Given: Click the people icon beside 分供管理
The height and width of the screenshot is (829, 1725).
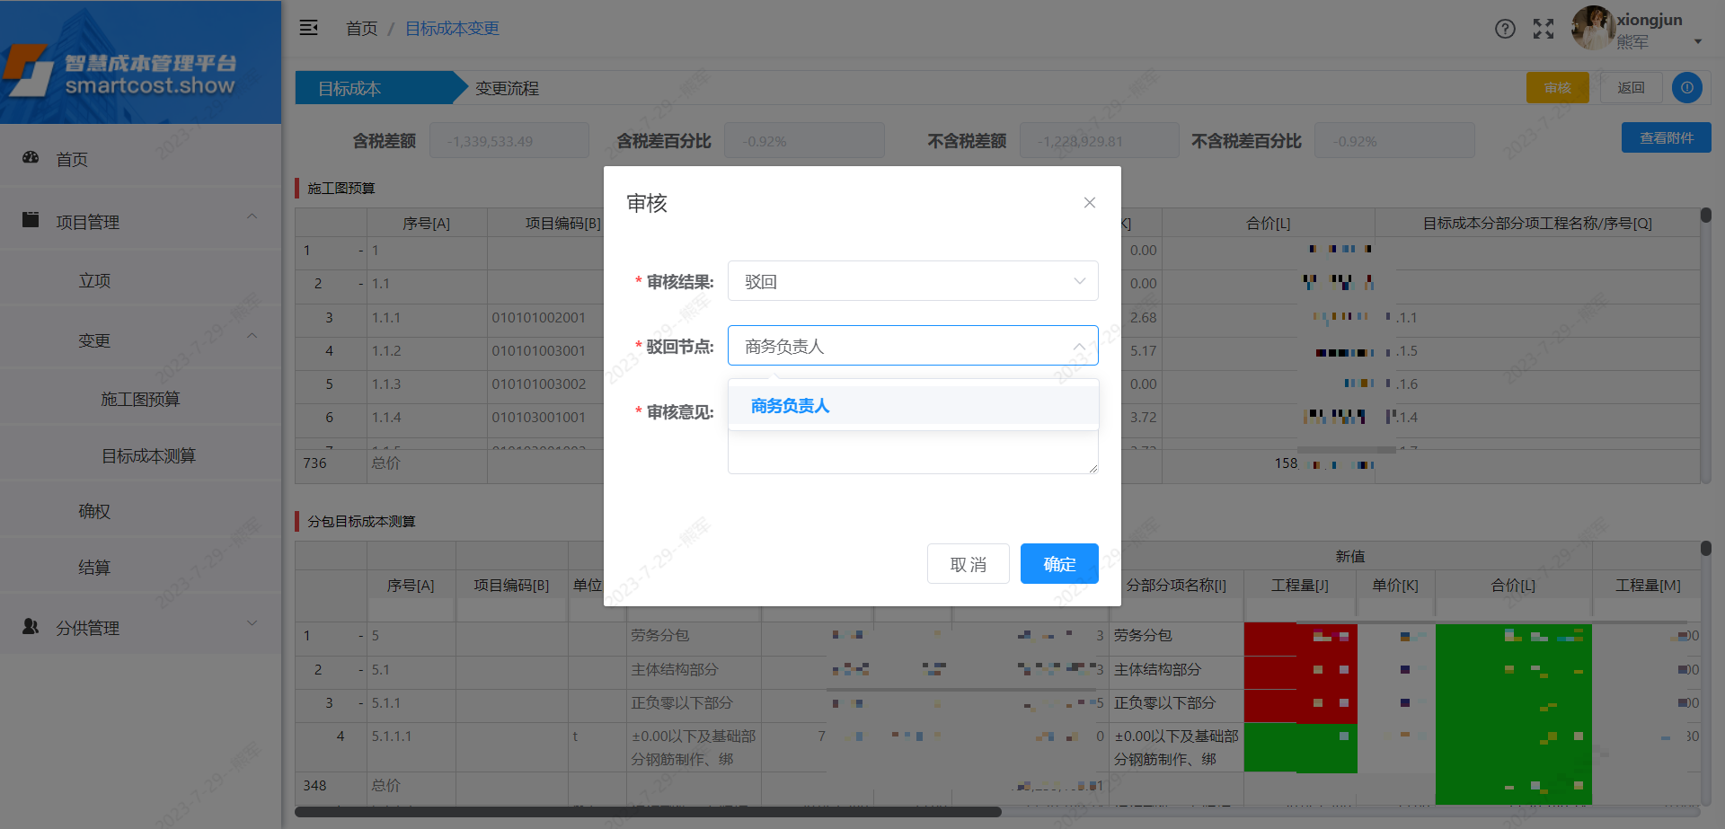Looking at the screenshot, I should click(x=30, y=626).
